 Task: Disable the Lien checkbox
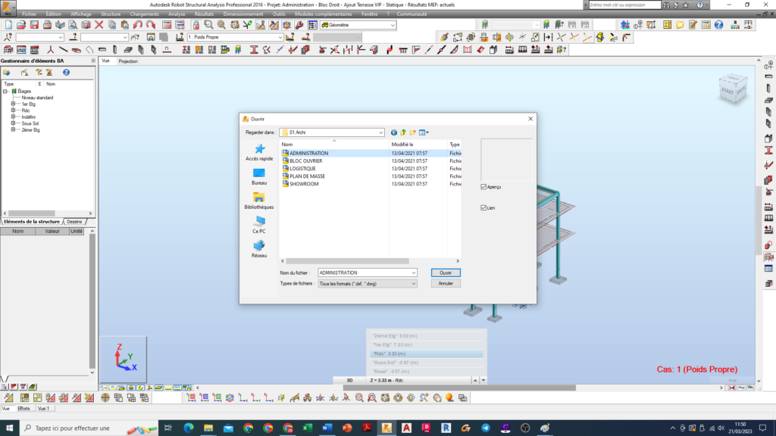tap(483, 207)
